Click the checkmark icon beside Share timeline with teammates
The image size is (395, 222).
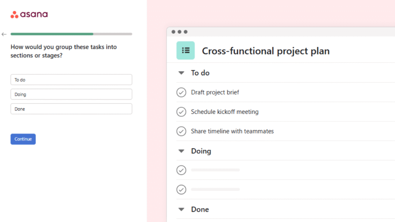pyautogui.click(x=181, y=131)
